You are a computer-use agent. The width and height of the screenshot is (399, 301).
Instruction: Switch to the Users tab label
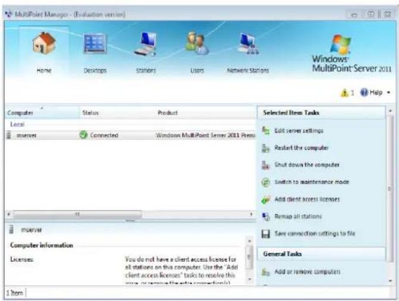(197, 71)
